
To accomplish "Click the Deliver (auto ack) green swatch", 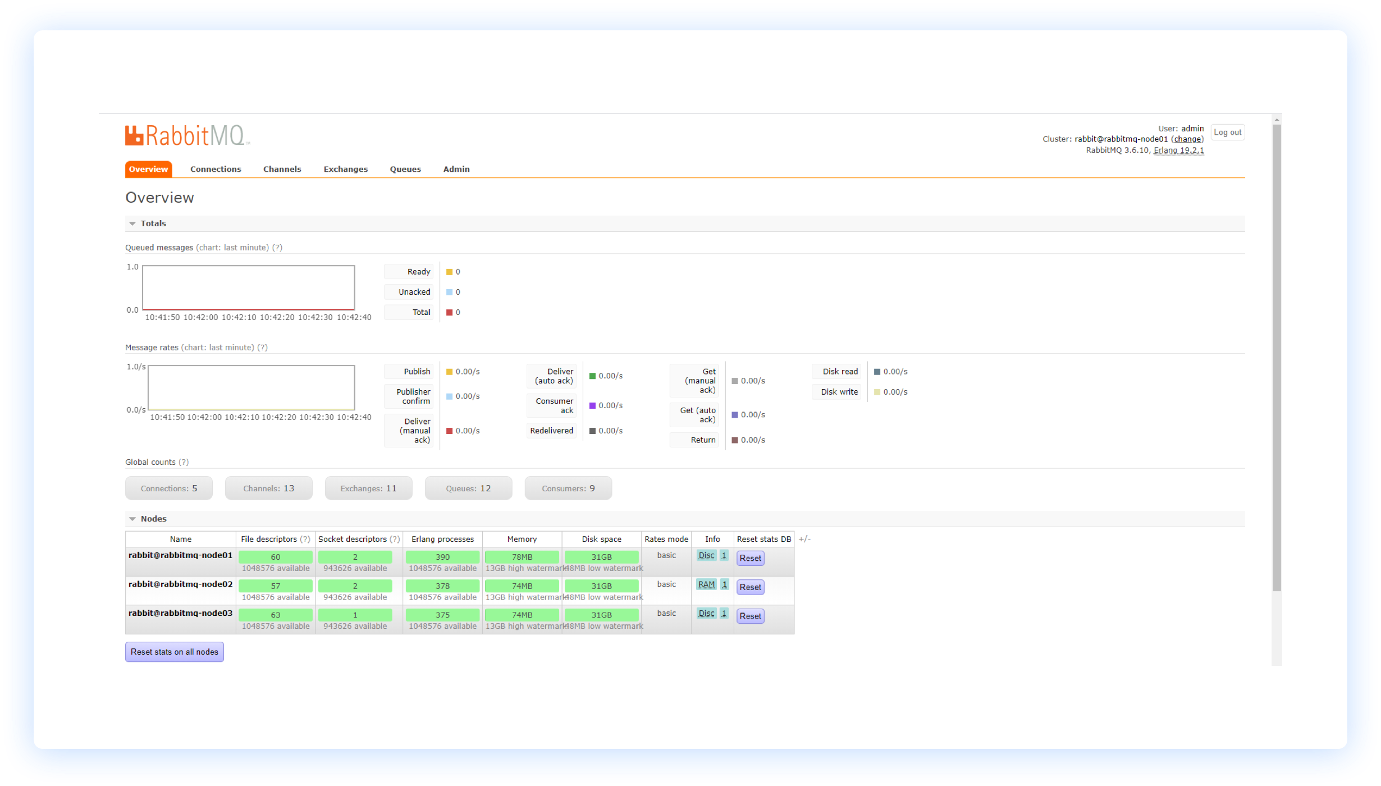I will point(592,376).
